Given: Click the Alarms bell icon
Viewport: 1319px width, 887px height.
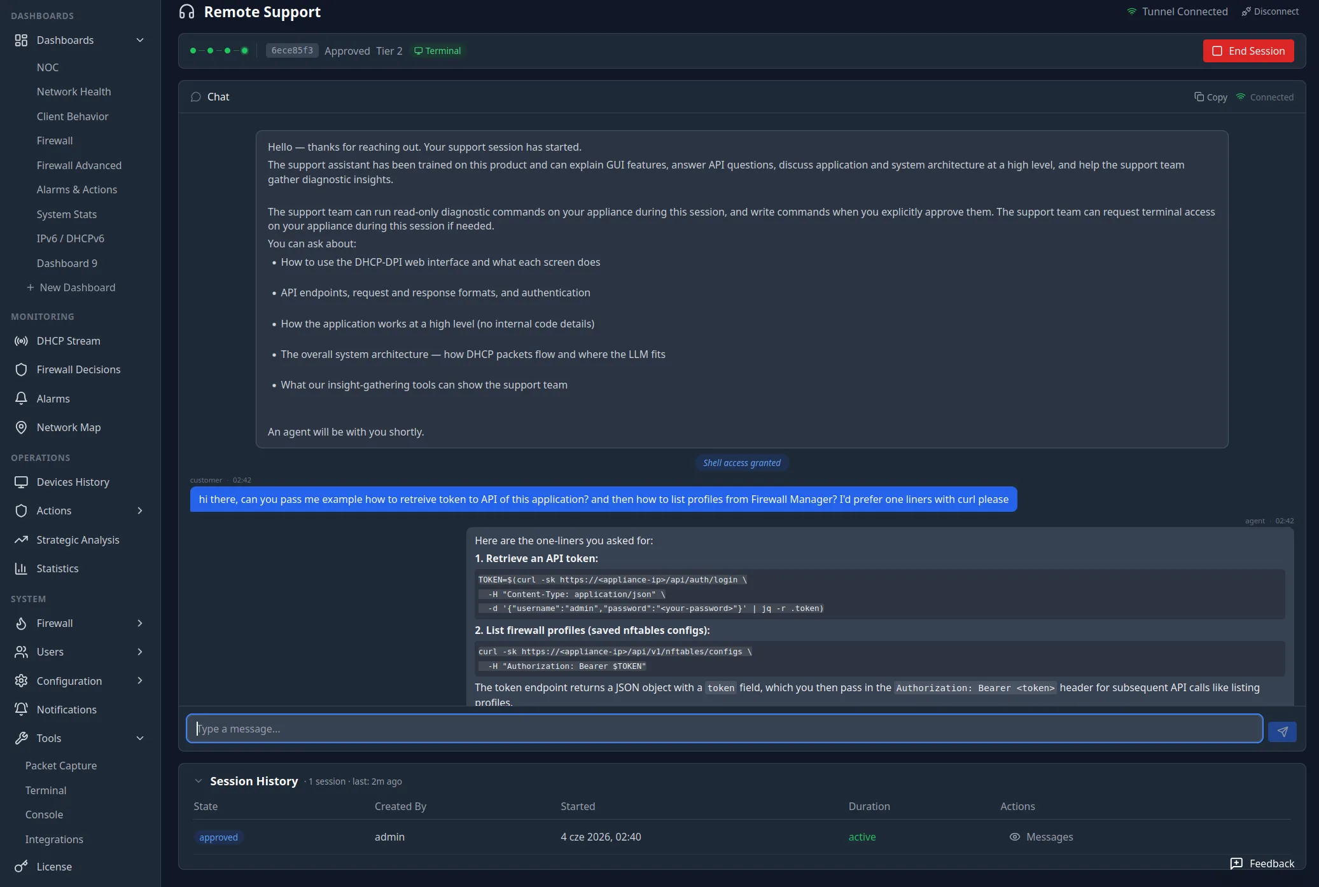Looking at the screenshot, I should (x=21, y=399).
